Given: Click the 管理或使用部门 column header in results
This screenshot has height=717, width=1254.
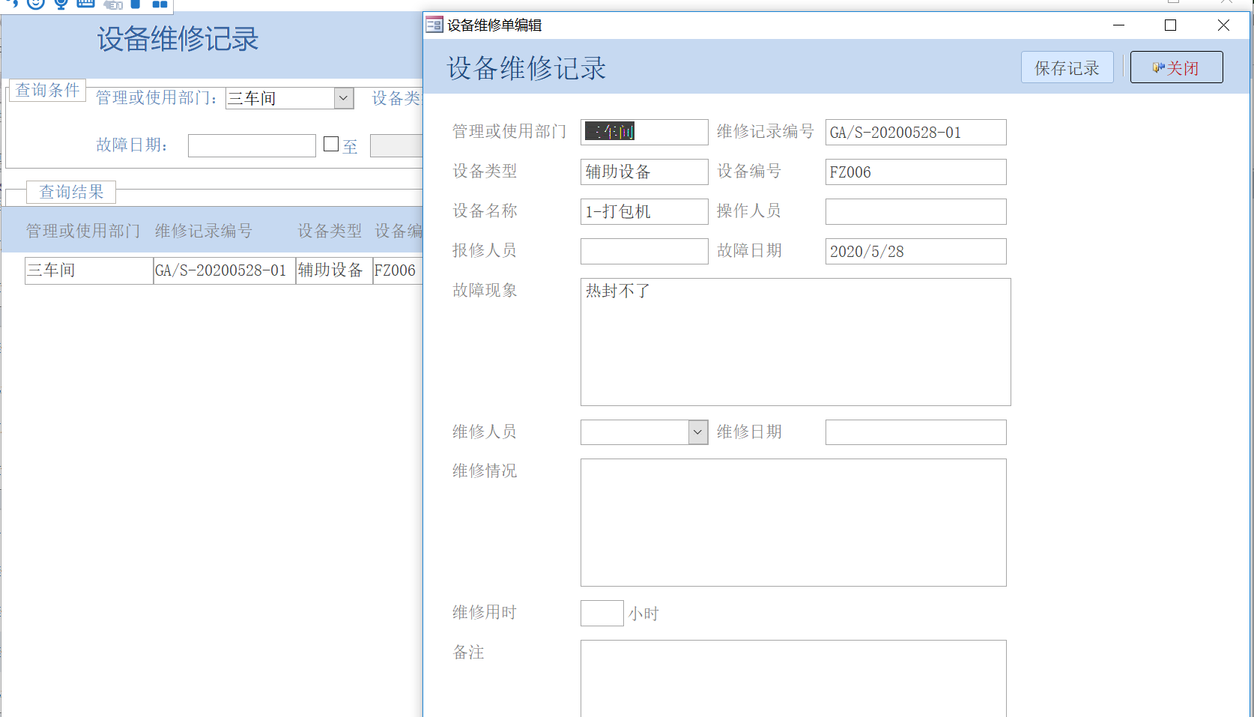Looking at the screenshot, I should (83, 231).
